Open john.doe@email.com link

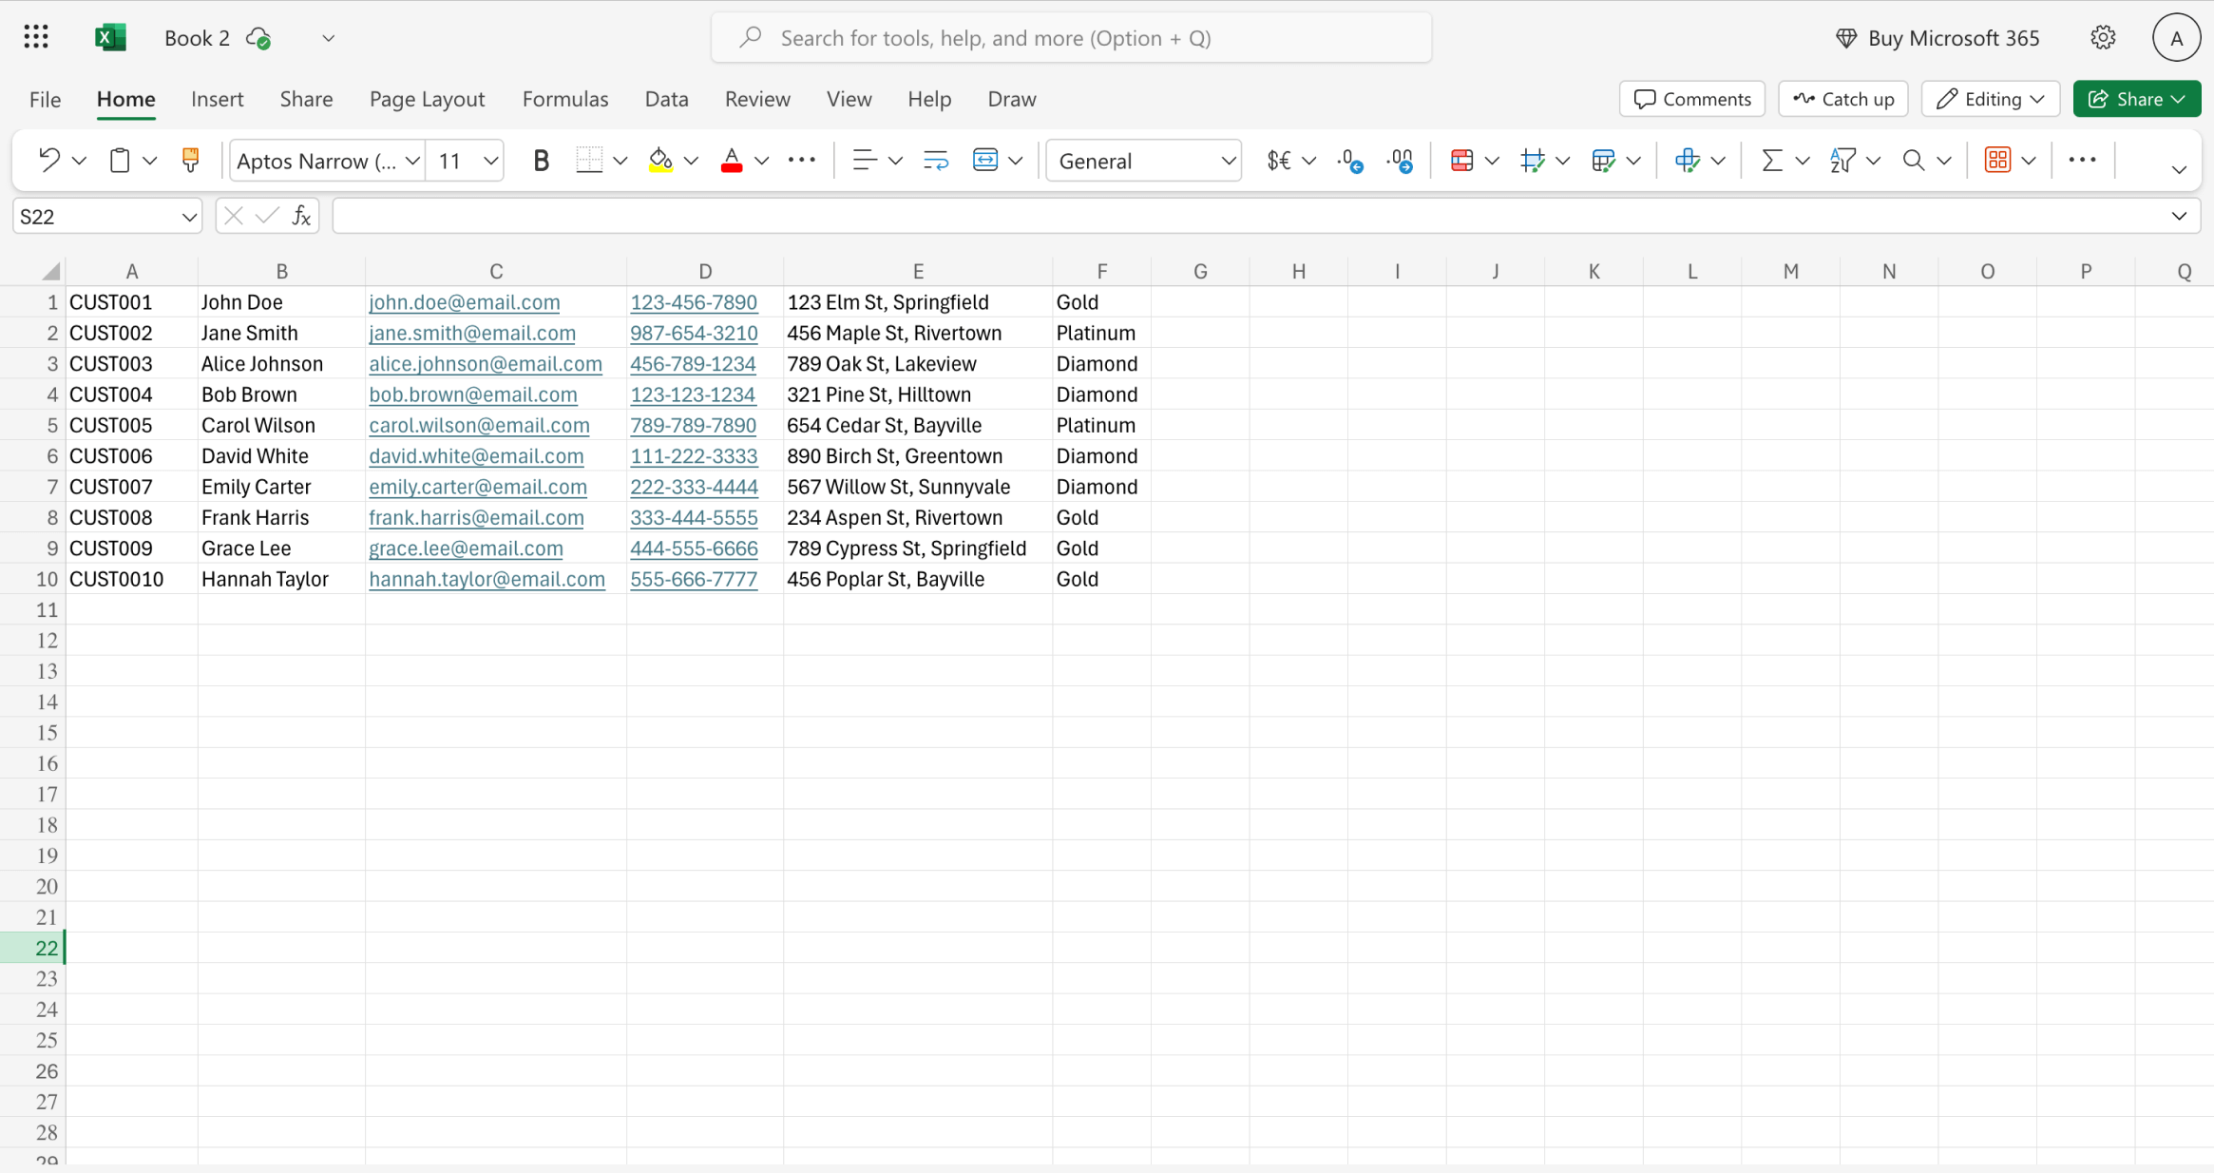(x=465, y=302)
